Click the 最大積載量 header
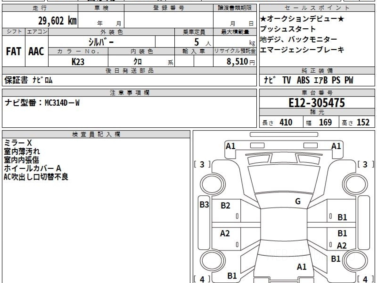 [235, 32]
